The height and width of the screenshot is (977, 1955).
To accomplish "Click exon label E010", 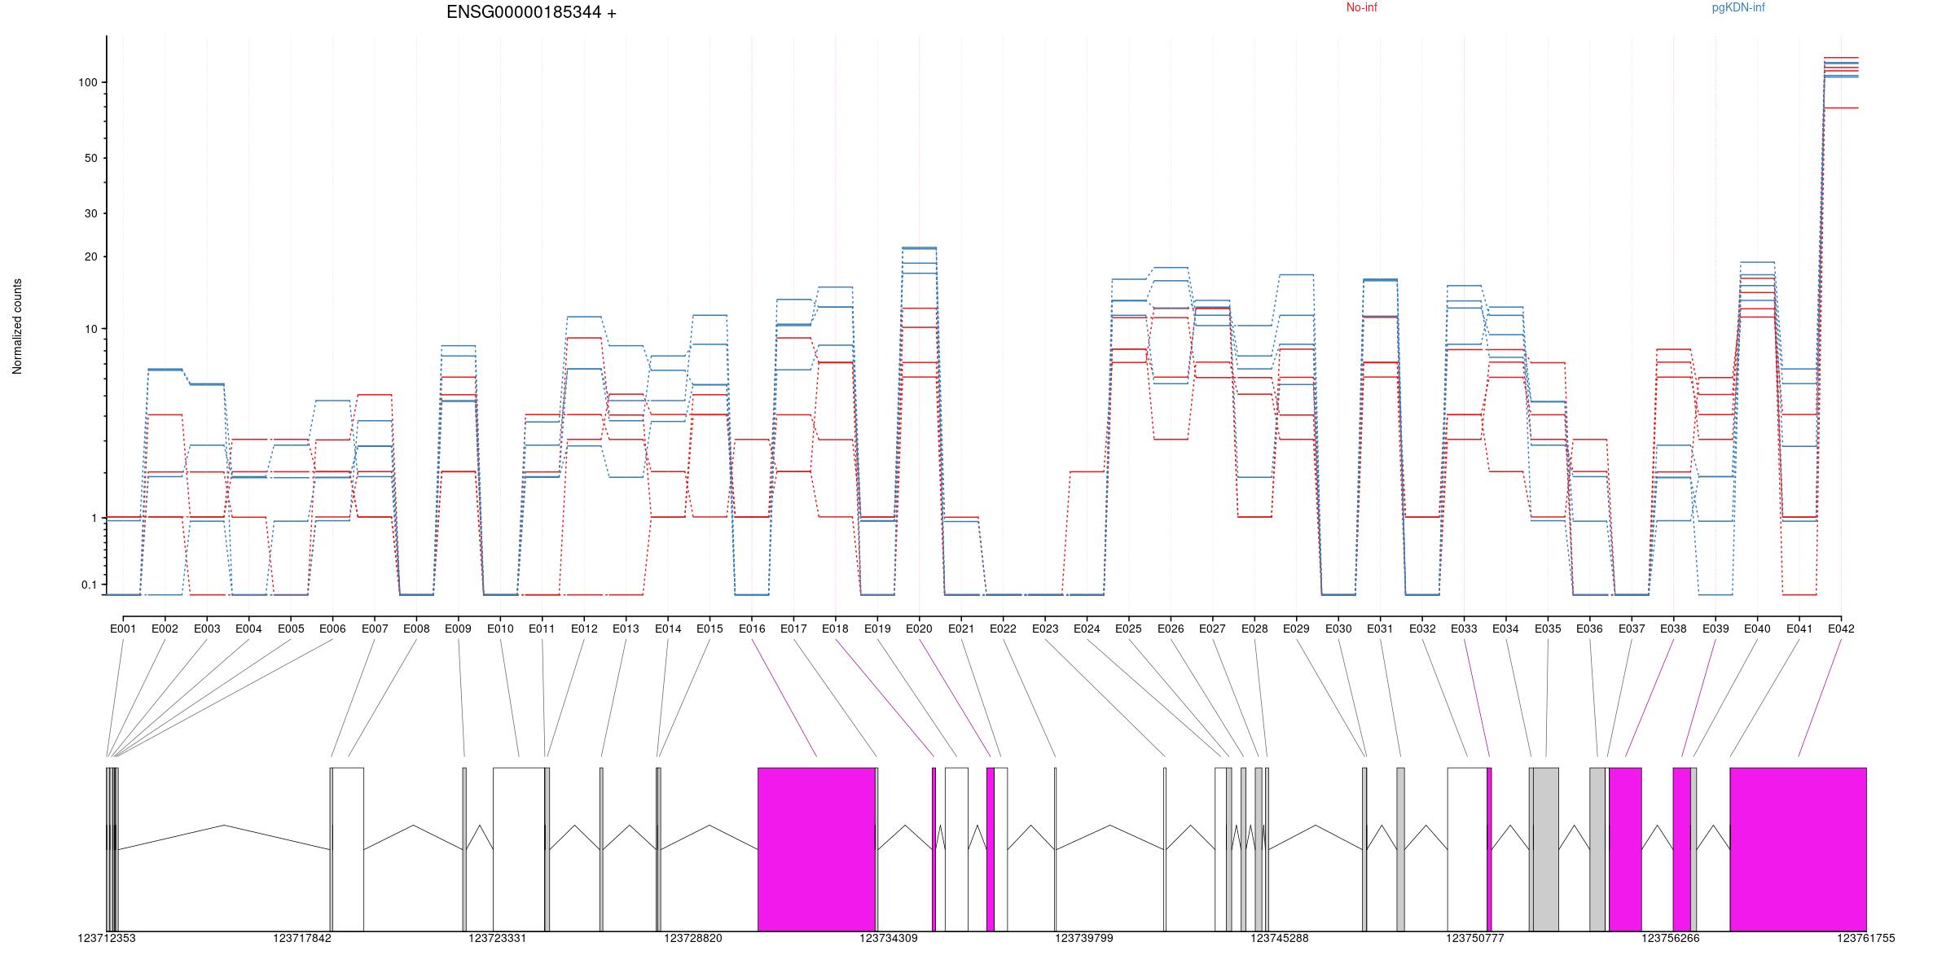I will coord(500,629).
